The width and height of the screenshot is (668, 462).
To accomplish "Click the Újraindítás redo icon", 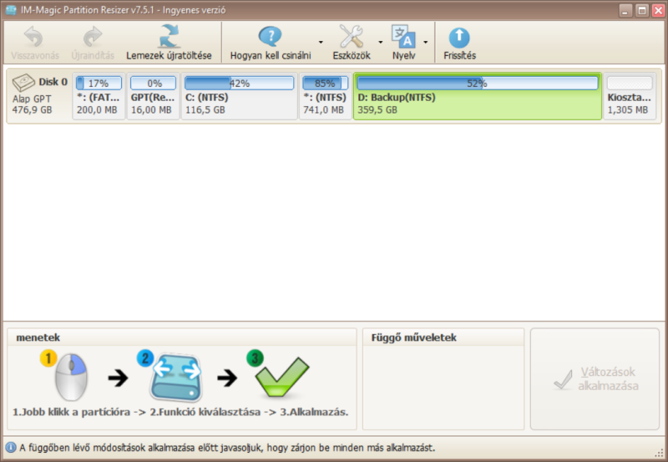I will pos(93,37).
